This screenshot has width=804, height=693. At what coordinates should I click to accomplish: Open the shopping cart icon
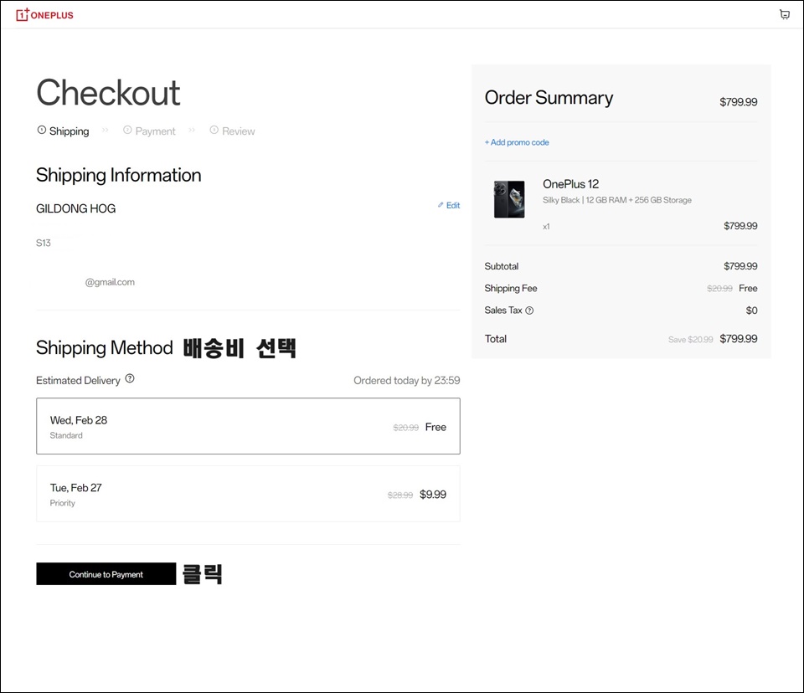click(785, 14)
